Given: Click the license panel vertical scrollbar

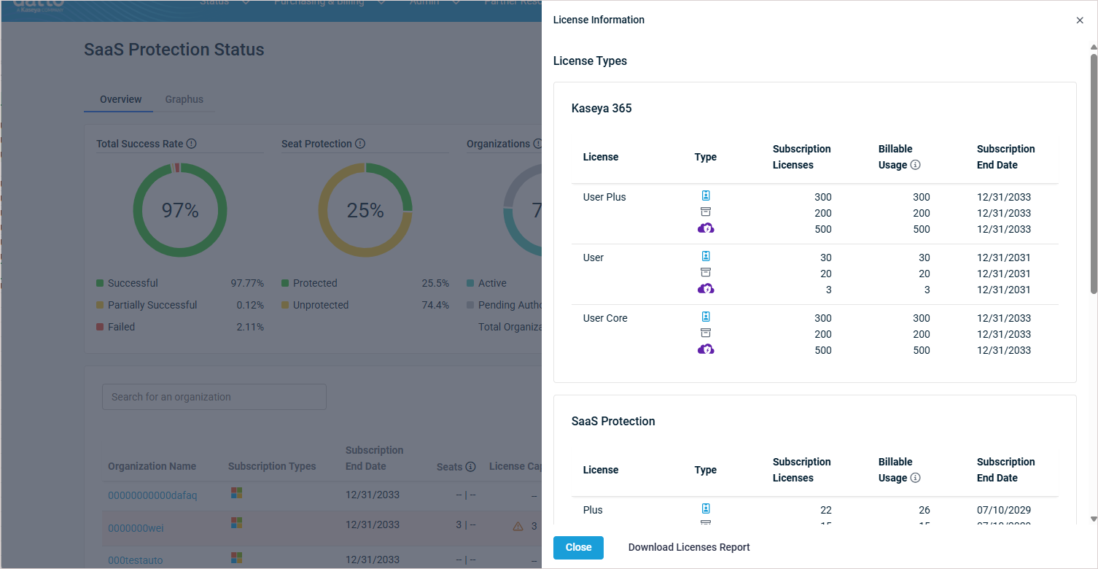Looking at the screenshot, I should pos(1093,175).
